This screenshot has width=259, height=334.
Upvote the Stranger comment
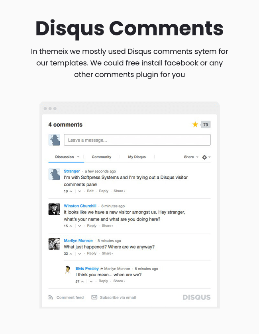point(71,191)
